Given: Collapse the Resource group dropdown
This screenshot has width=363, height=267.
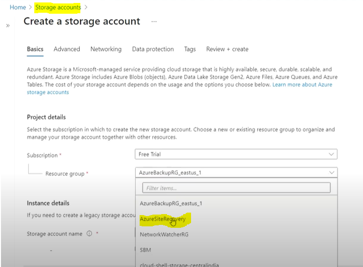Looking at the screenshot, I should 236,172.
